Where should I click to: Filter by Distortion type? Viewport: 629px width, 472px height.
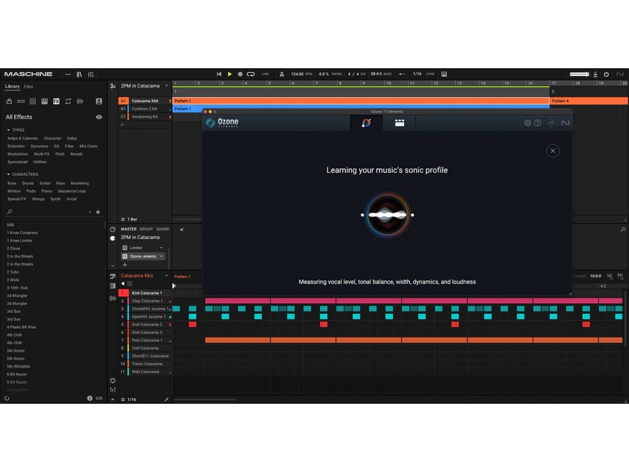tap(16, 146)
